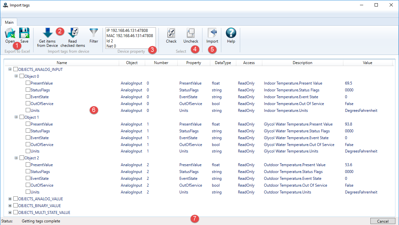This screenshot has width=399, height=225.
Task: Click the Name column header
Action: click(62, 63)
